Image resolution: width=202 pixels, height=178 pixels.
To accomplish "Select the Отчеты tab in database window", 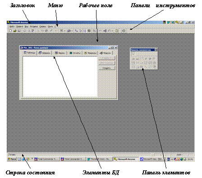I will [75, 53].
